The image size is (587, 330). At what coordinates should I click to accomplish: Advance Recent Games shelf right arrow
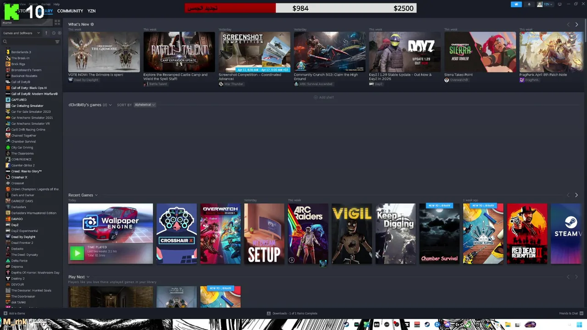576,195
